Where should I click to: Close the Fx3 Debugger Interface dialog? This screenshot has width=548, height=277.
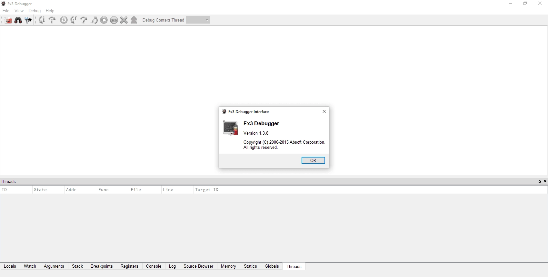point(324,111)
